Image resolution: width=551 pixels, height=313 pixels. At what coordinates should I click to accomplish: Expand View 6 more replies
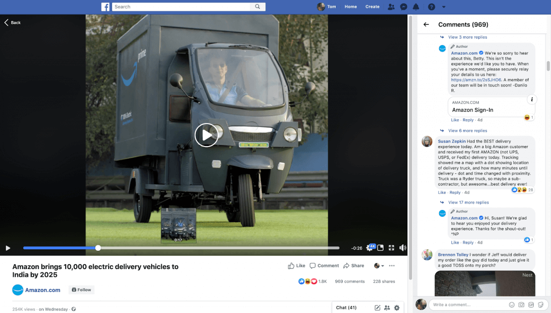(x=468, y=131)
